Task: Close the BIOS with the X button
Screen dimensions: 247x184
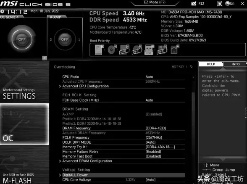Action: point(242,3)
